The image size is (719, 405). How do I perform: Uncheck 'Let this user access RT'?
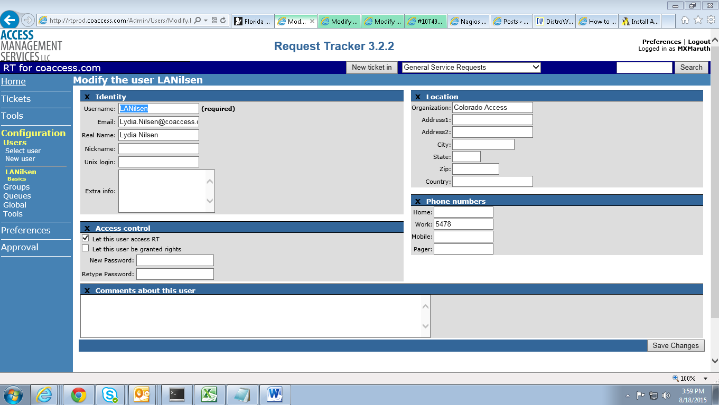point(86,239)
